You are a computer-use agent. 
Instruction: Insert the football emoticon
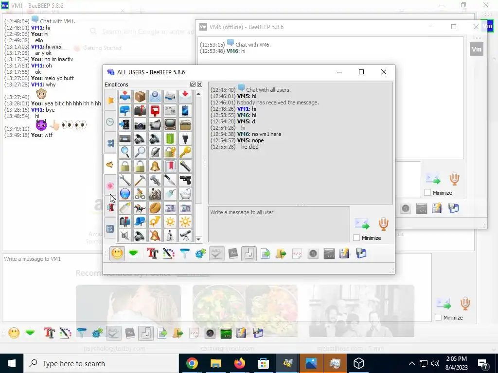[155, 208]
